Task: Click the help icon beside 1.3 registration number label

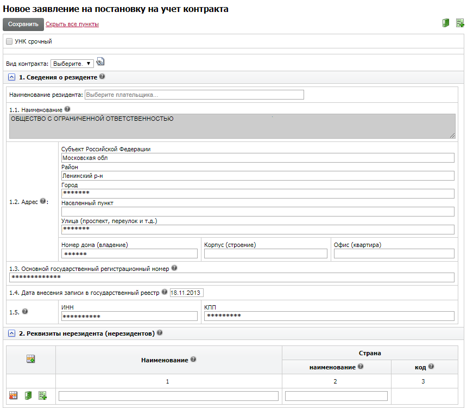Action: click(x=174, y=268)
